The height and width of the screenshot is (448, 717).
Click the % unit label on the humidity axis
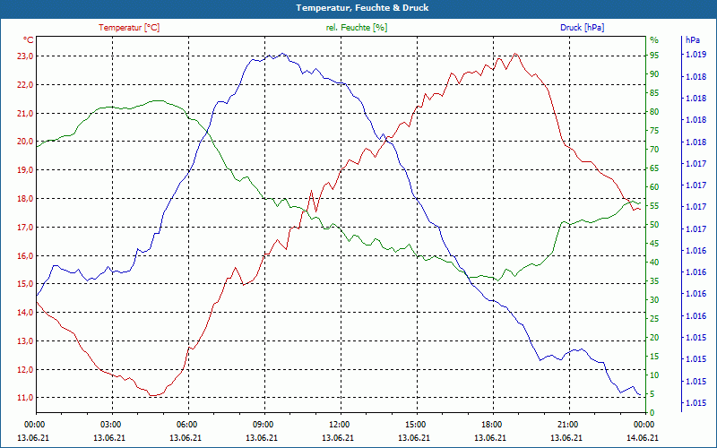[654, 40]
